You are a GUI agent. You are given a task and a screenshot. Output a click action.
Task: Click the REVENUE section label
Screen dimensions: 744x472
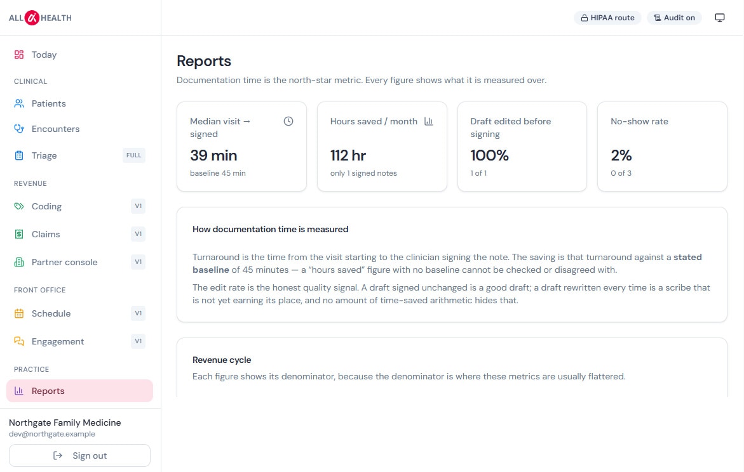click(x=30, y=183)
